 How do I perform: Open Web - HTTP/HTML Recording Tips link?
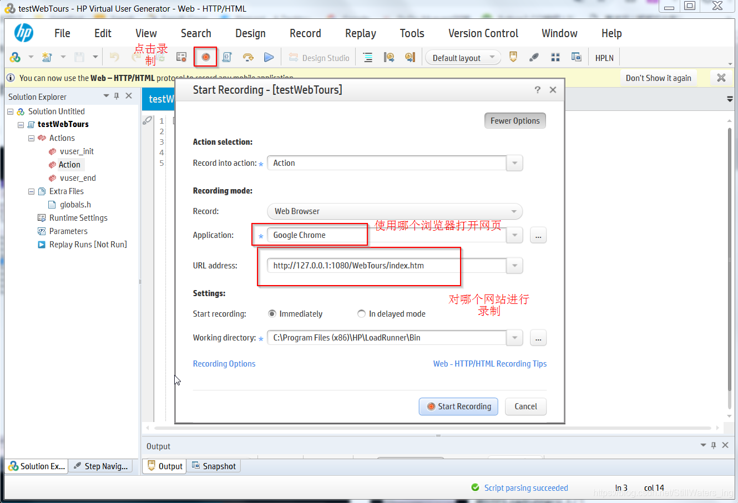pyautogui.click(x=490, y=364)
